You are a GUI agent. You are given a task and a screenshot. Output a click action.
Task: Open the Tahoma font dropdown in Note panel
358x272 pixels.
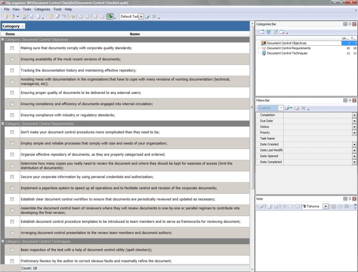pyautogui.click(x=325, y=206)
